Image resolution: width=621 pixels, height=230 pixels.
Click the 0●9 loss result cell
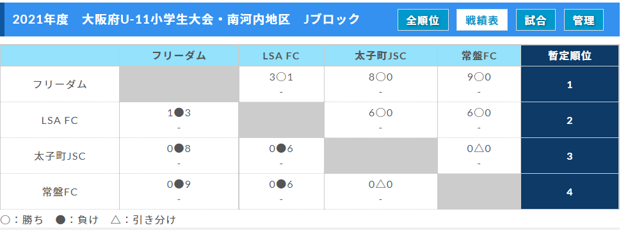coord(179,185)
